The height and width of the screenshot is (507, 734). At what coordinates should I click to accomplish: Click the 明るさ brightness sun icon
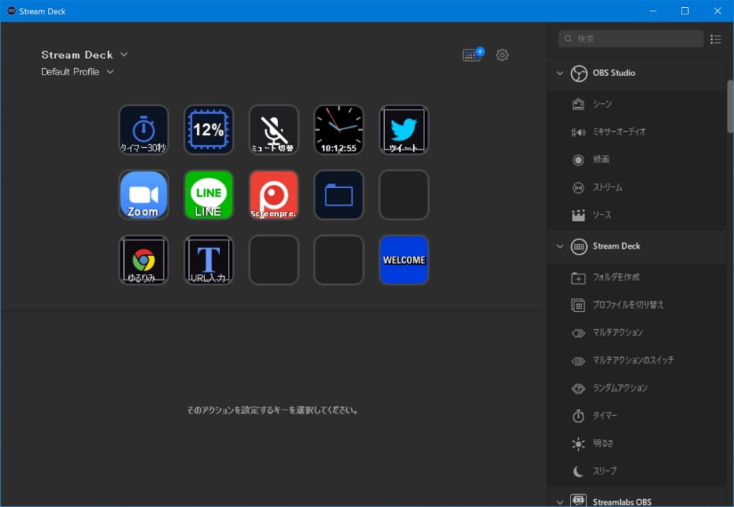point(578,443)
